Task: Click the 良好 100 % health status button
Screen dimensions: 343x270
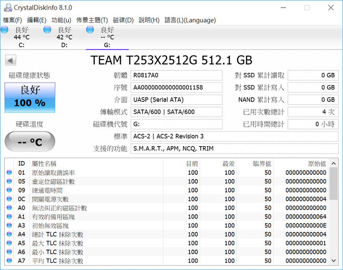Action: pos(30,98)
